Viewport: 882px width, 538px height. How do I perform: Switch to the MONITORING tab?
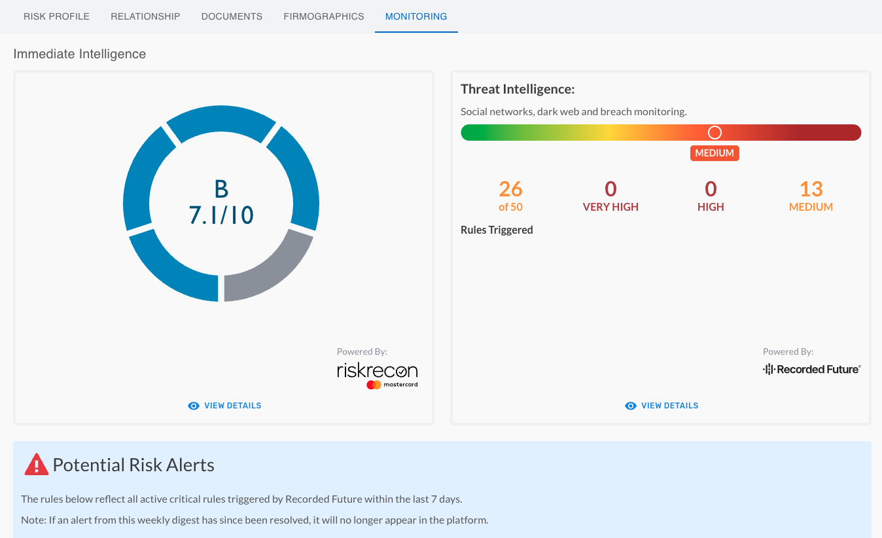pos(416,16)
